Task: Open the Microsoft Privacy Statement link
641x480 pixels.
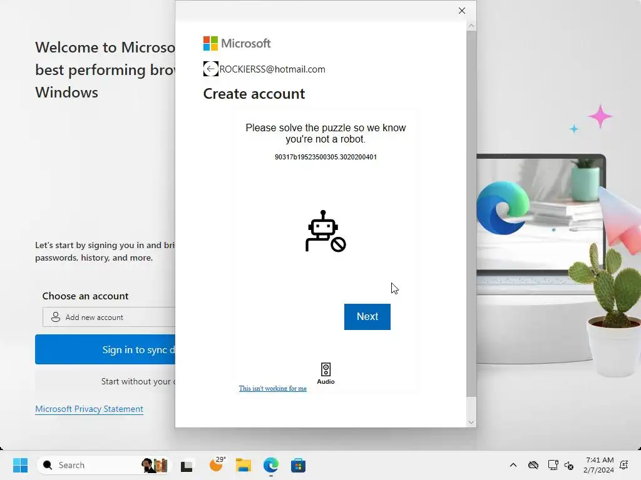Action: 89,409
